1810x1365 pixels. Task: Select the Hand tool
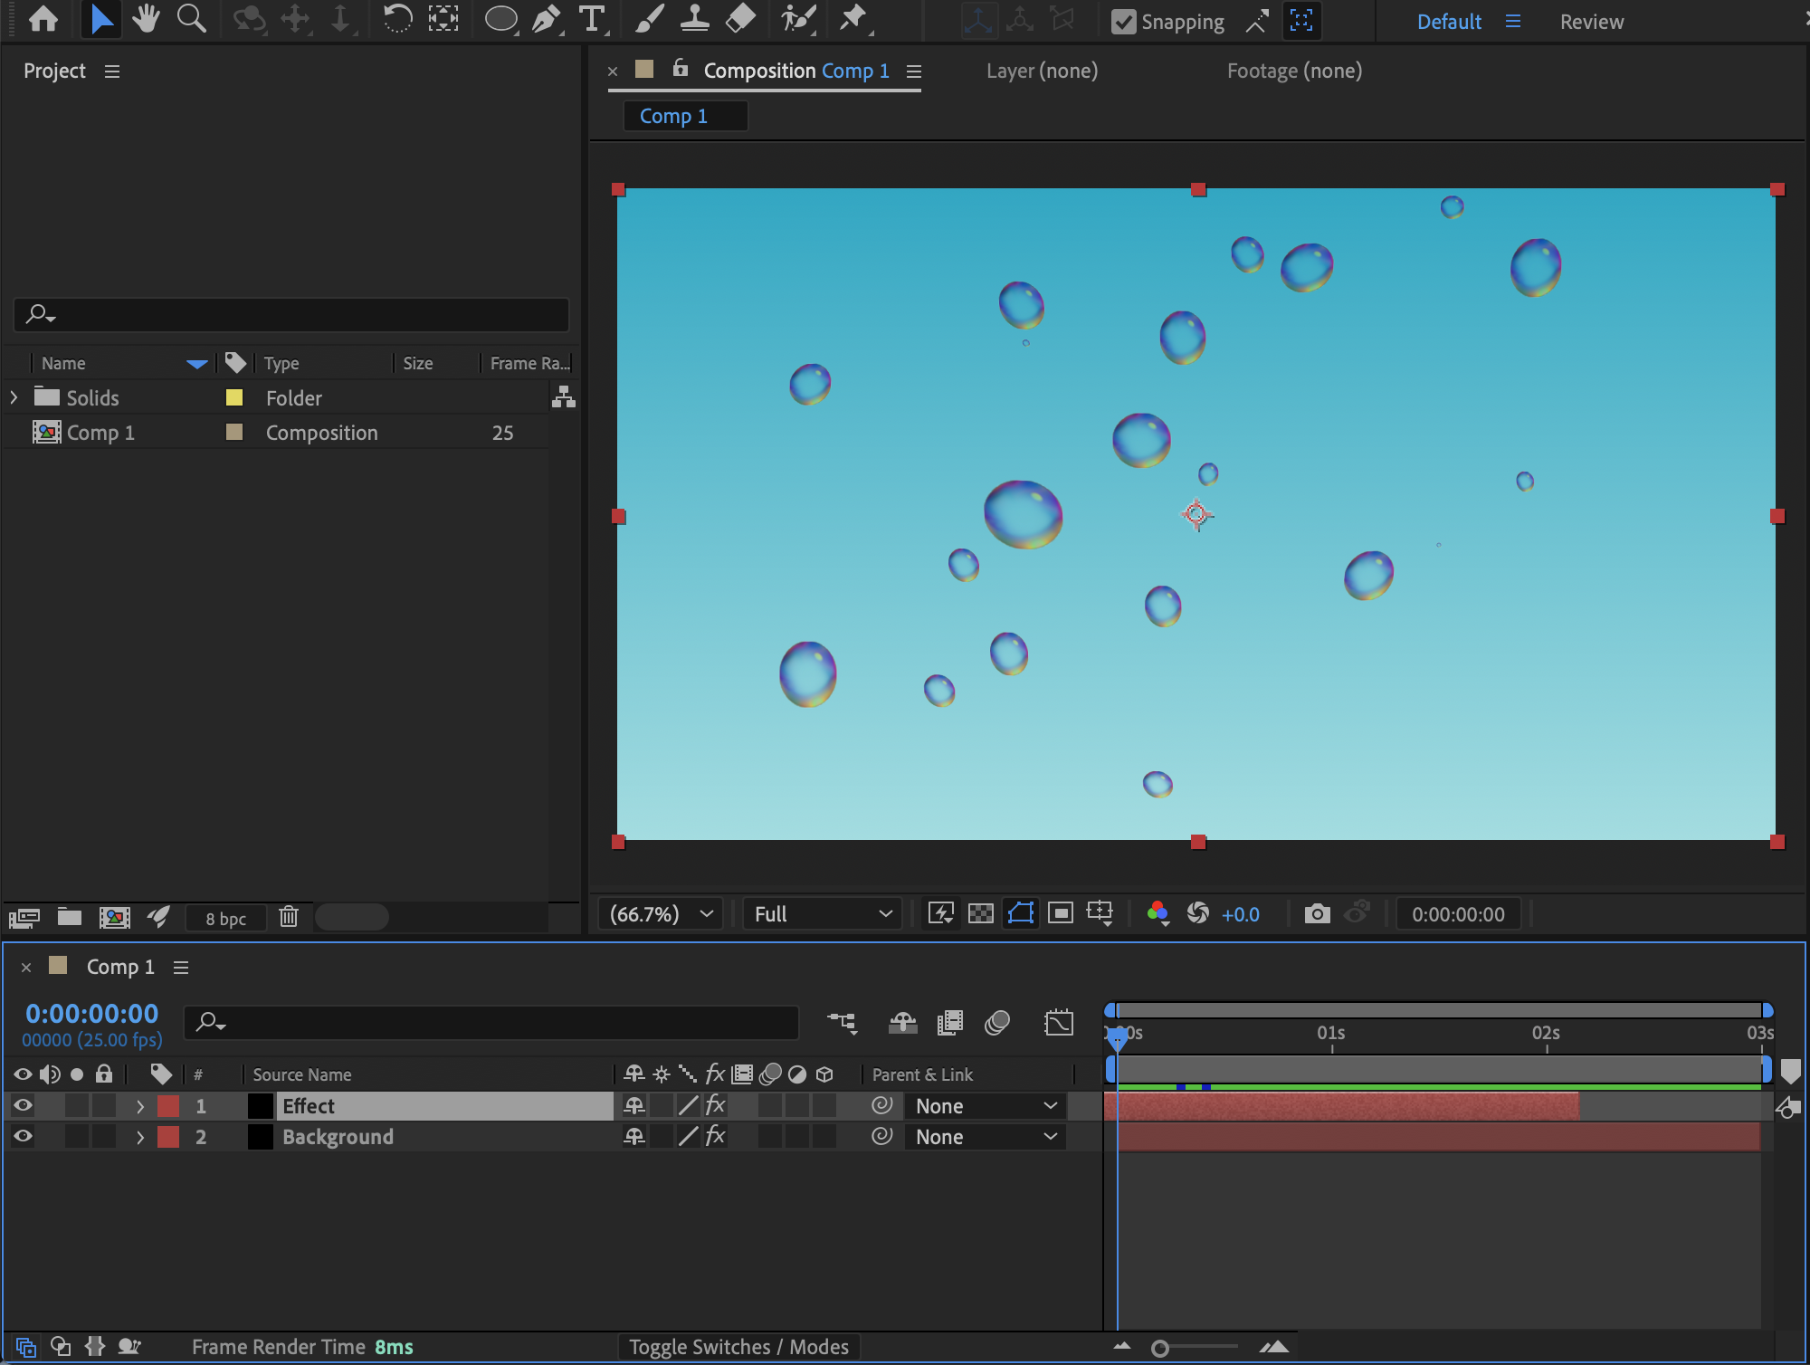(145, 19)
